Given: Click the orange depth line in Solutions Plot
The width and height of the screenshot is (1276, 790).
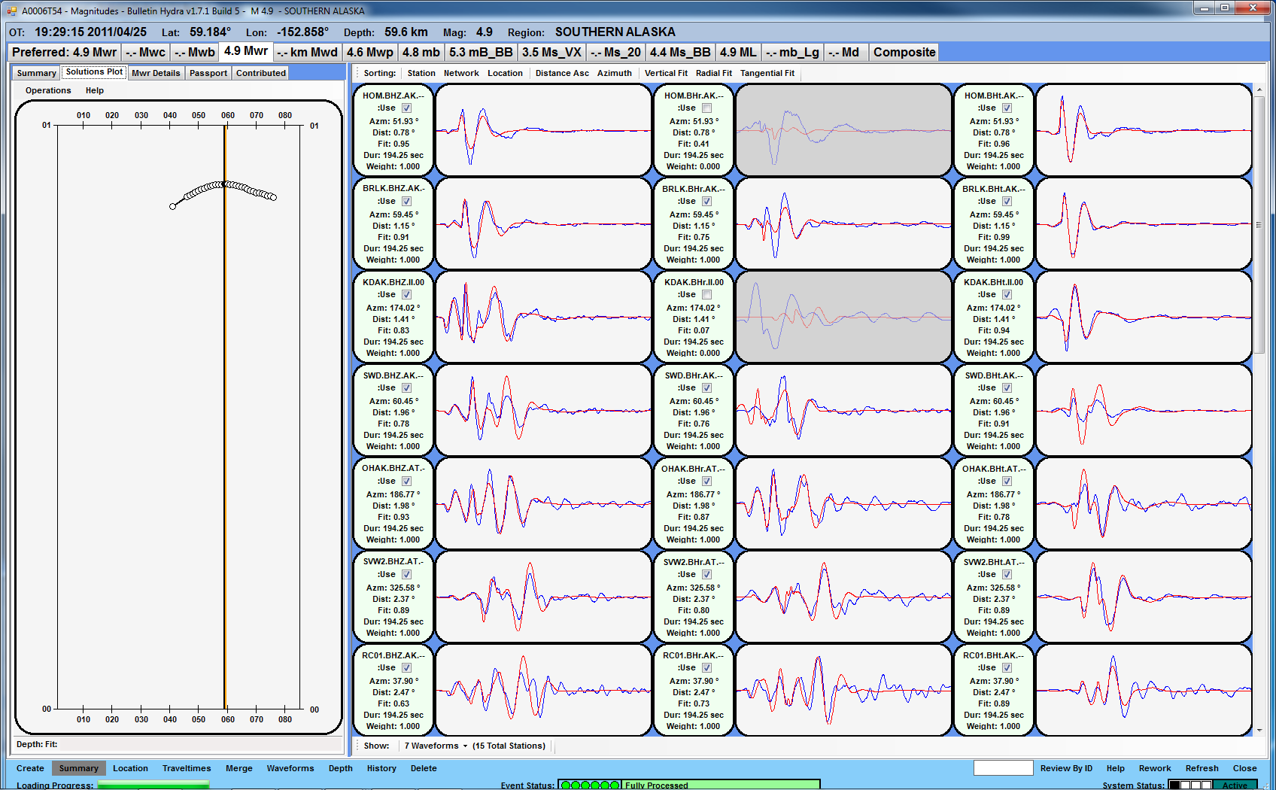Looking at the screenshot, I should tap(225, 417).
